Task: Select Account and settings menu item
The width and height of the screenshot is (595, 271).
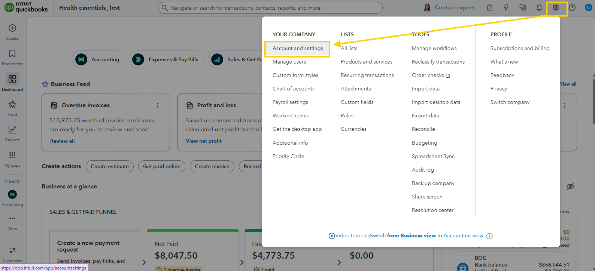Action: [298, 49]
